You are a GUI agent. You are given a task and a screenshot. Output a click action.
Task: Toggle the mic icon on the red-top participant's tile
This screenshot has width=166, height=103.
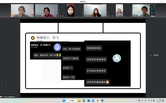click(36, 16)
